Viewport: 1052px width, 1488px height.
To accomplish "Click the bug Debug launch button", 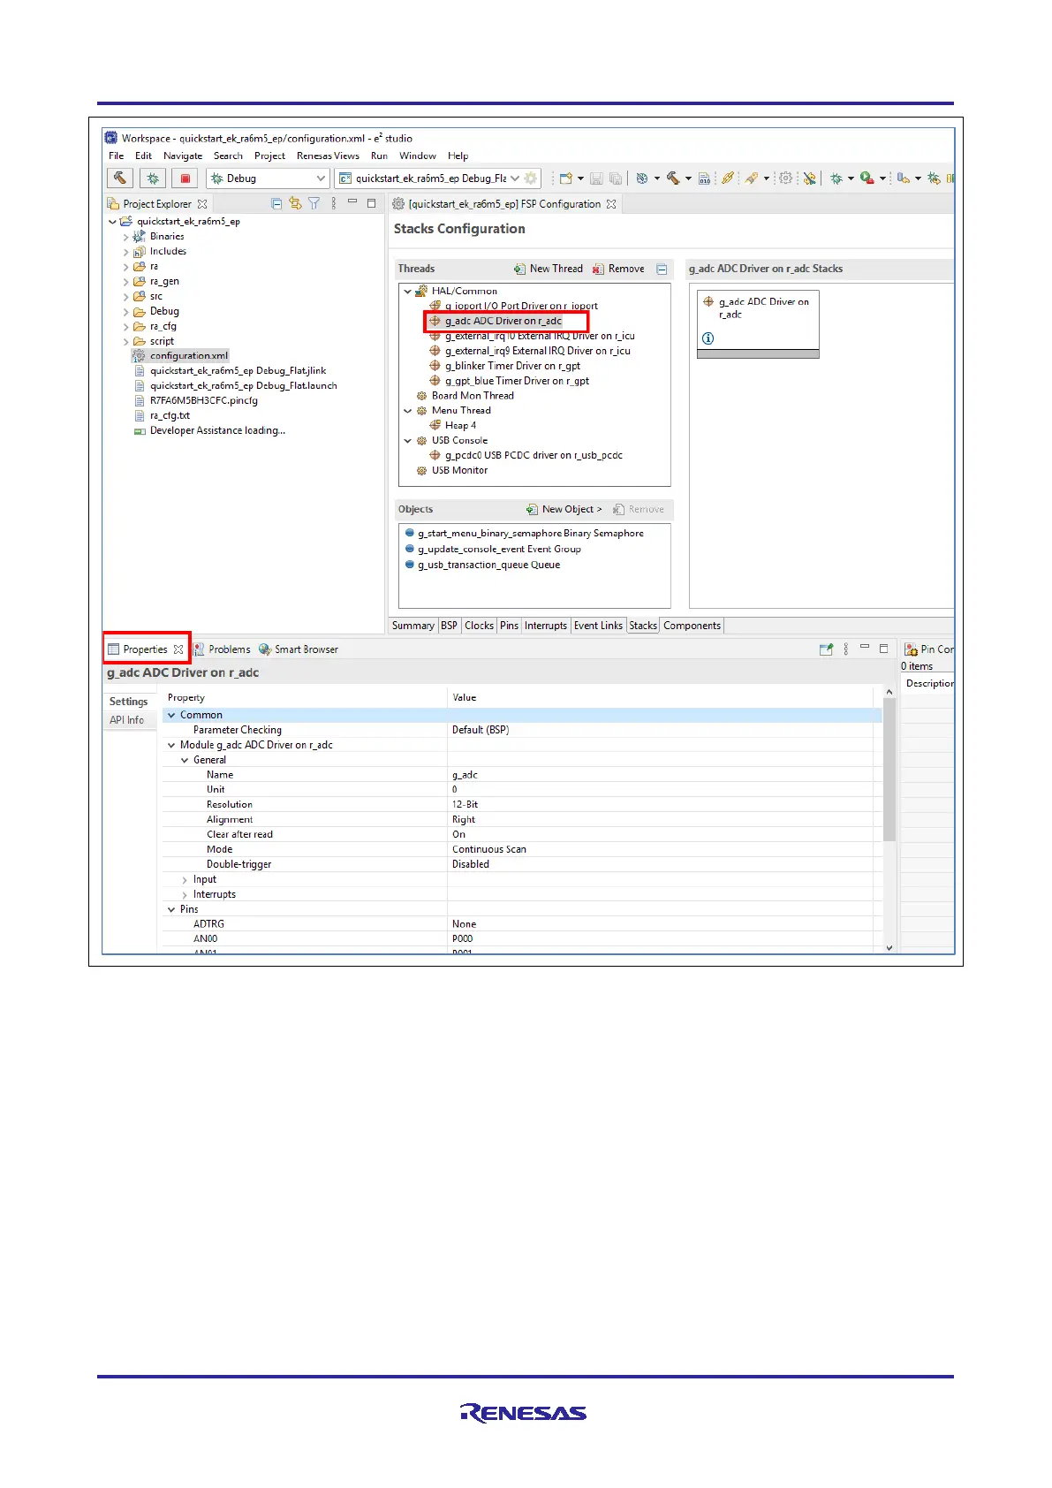I will [x=153, y=178].
